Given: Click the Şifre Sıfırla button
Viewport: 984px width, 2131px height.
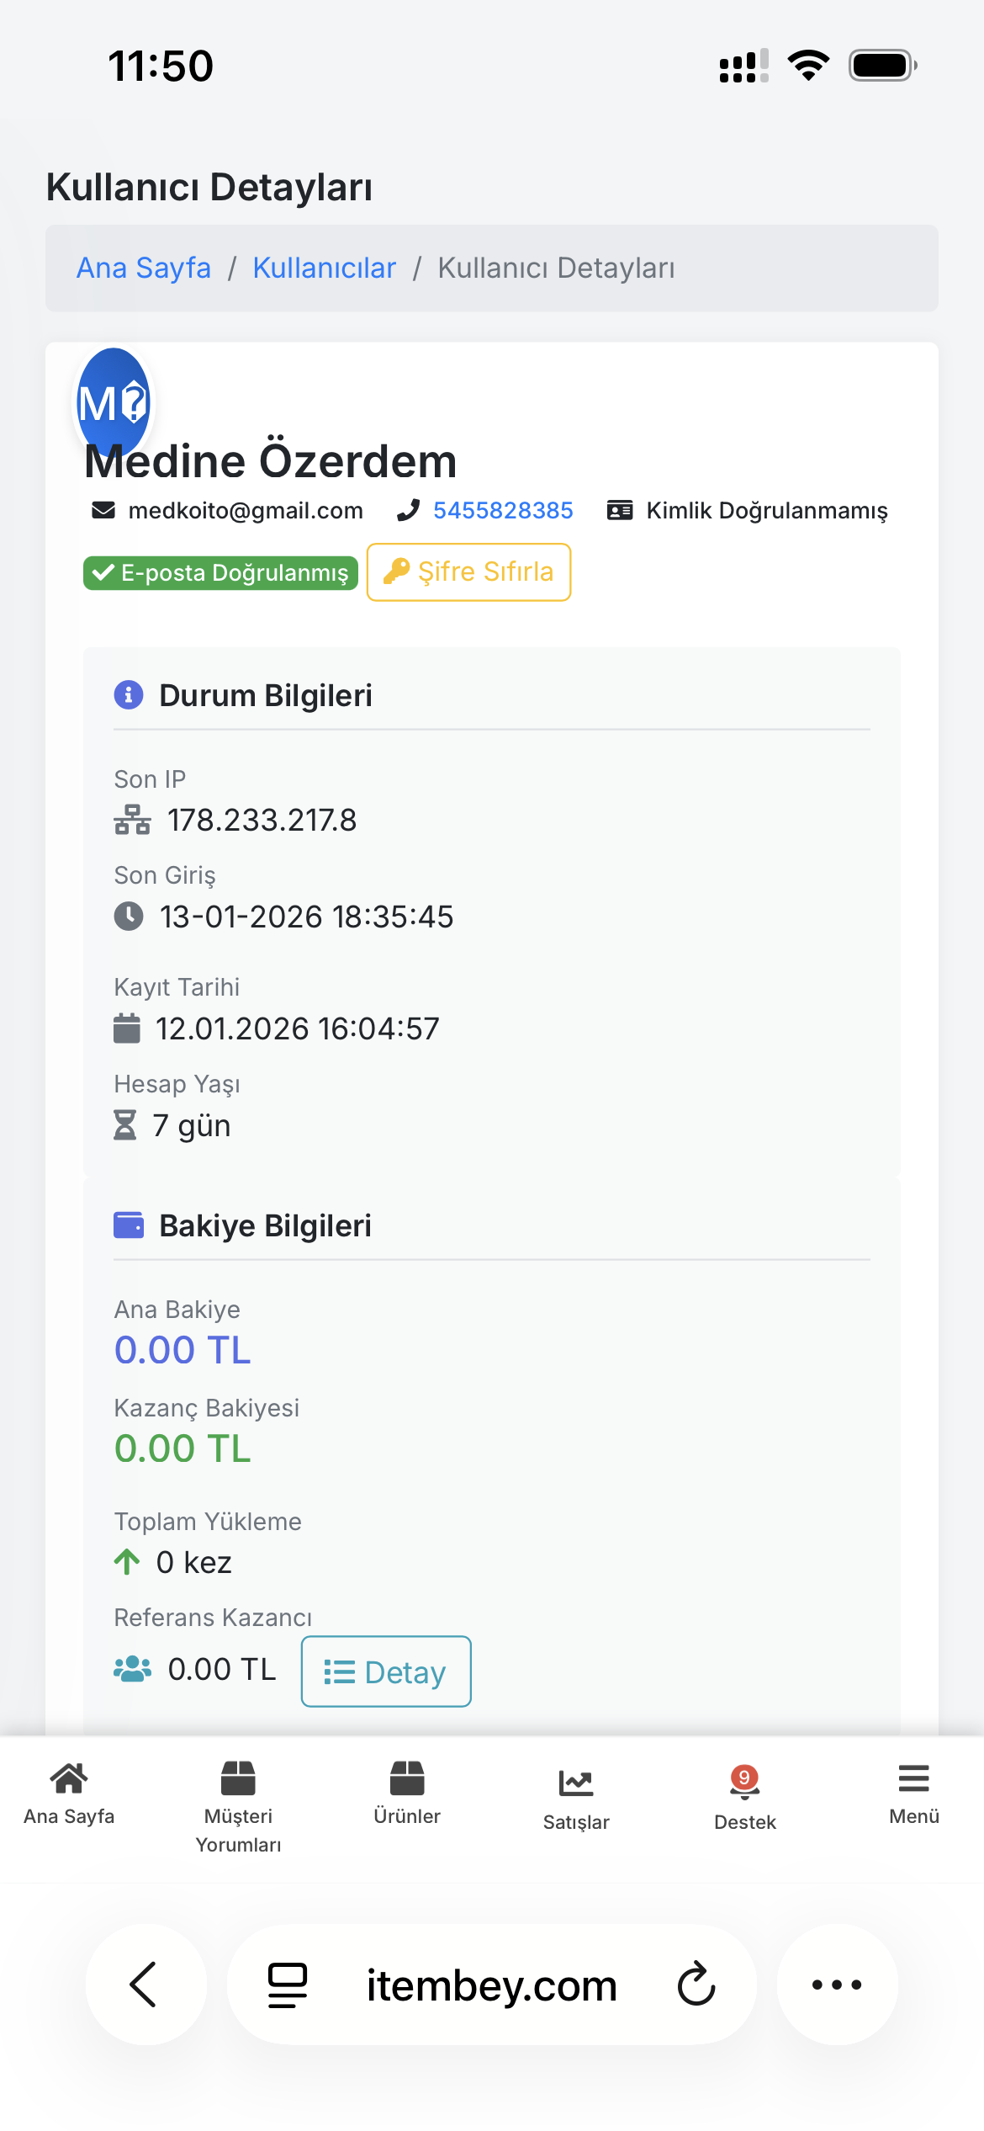Looking at the screenshot, I should pos(469,572).
